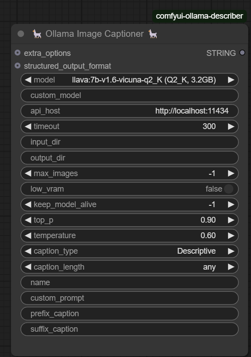Click the name text field

130,282
